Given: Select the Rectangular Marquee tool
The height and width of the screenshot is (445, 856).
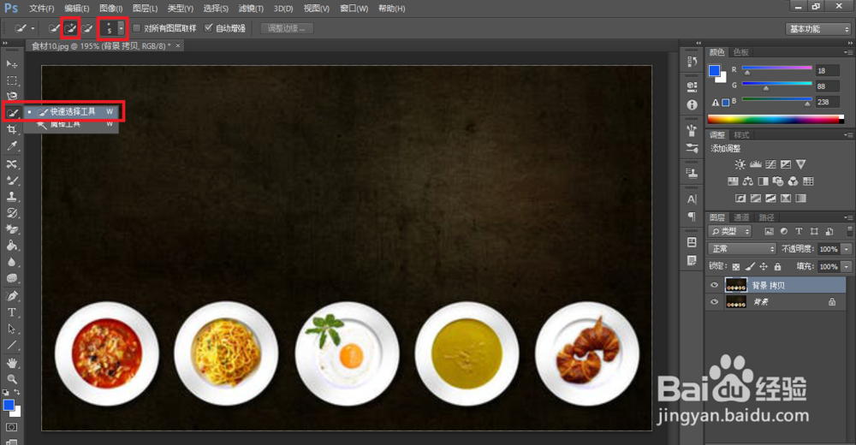Looking at the screenshot, I should click(11, 80).
